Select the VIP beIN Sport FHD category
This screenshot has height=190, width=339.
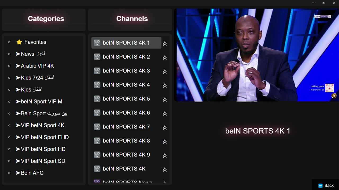[x=42, y=137]
